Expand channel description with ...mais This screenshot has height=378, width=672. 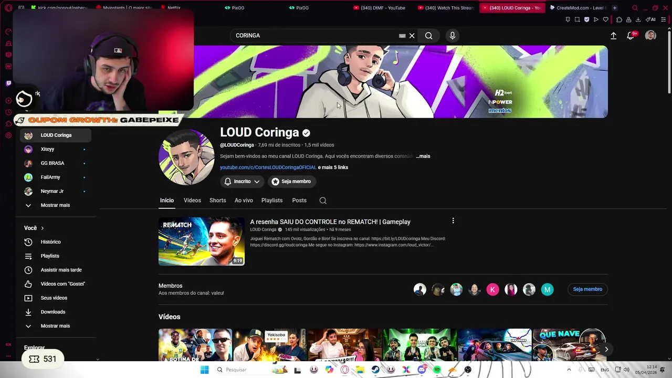pos(423,156)
